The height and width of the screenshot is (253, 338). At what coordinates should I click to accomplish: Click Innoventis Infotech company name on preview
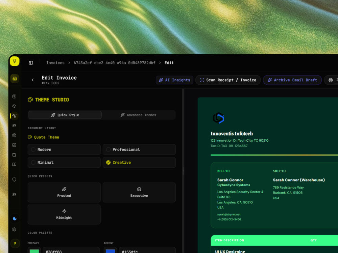click(x=232, y=134)
